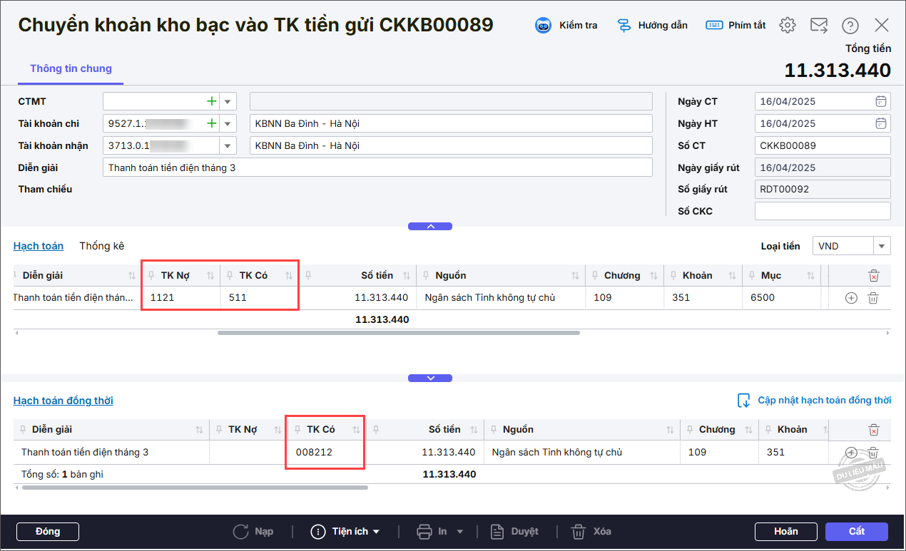Click the Xóa delete button
The width and height of the screenshot is (906, 551).
[591, 531]
